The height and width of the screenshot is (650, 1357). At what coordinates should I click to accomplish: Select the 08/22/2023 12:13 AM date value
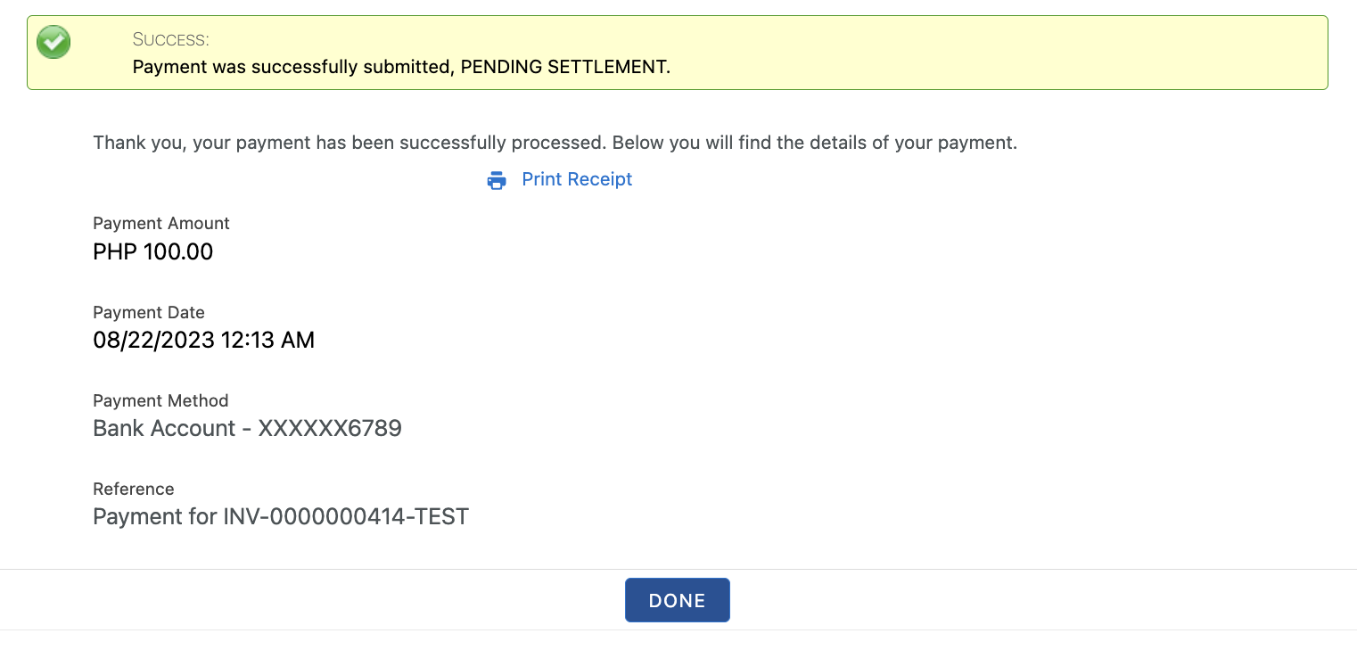click(203, 340)
